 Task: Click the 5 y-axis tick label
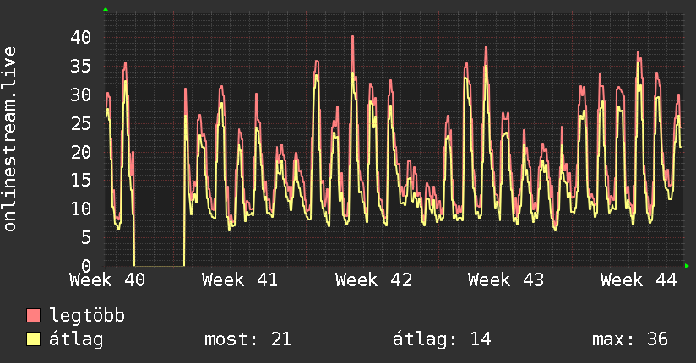tap(86, 238)
